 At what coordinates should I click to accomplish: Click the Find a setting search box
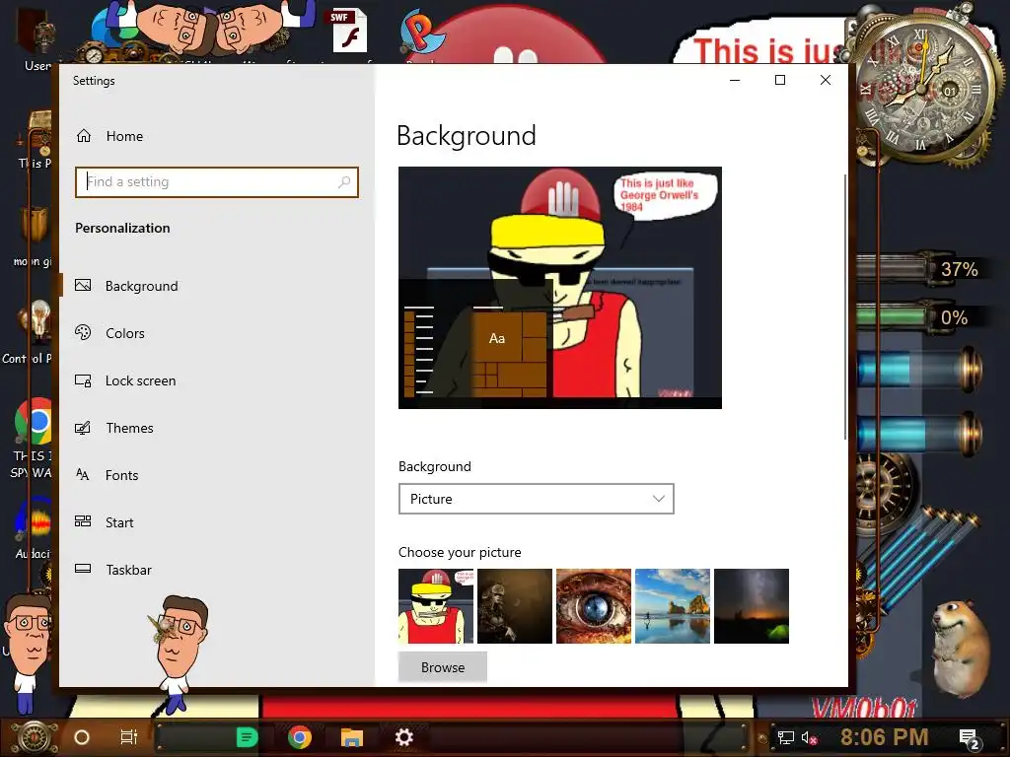point(216,182)
